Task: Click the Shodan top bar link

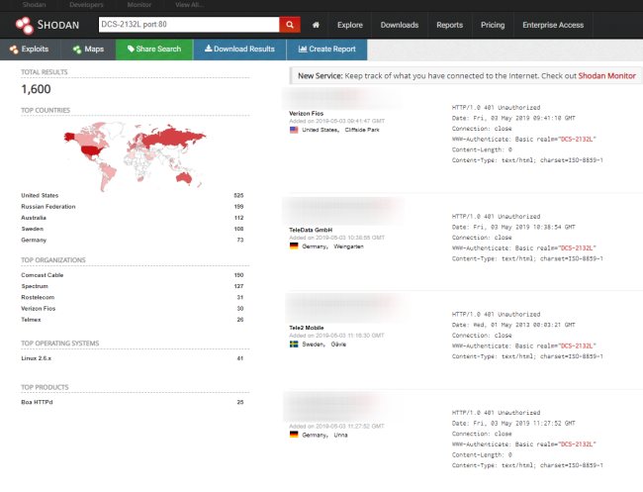Action: point(34,5)
